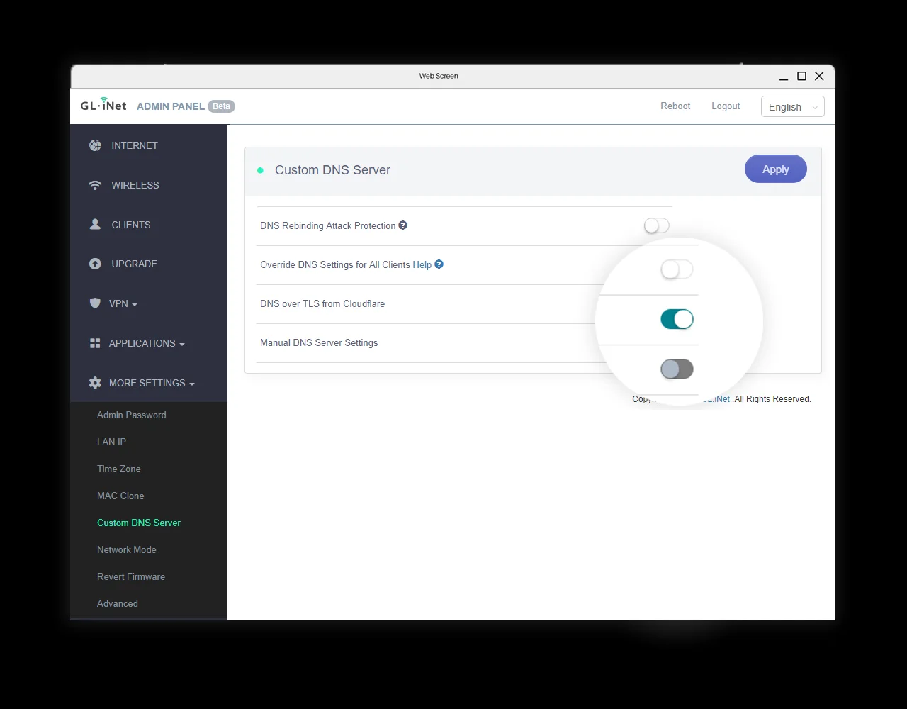
Task: Open the Admin Password page
Action: pyautogui.click(x=132, y=415)
